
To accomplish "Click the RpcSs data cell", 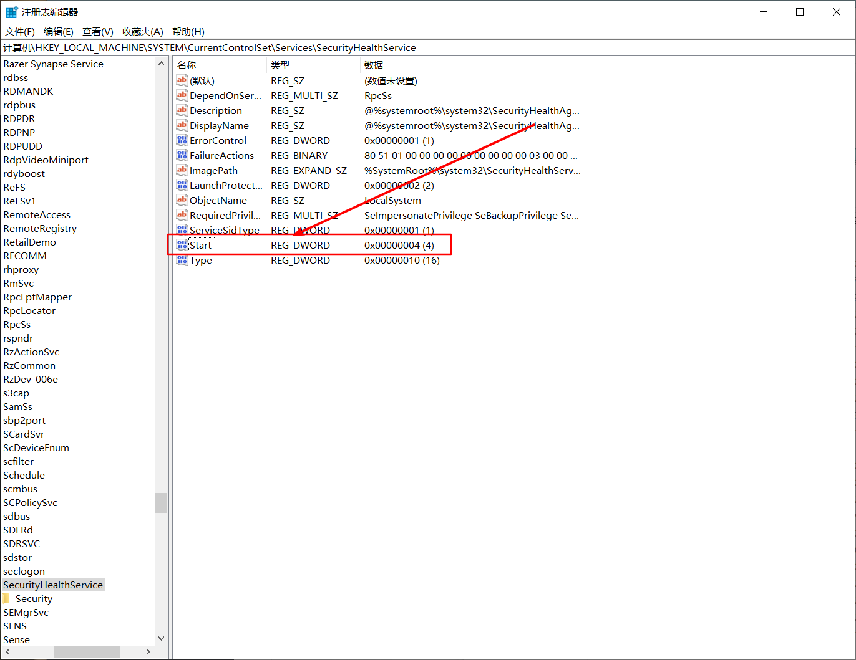I will click(378, 95).
